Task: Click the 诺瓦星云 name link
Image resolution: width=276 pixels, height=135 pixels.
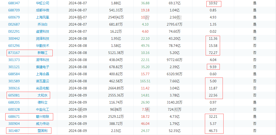Action: (43, 81)
